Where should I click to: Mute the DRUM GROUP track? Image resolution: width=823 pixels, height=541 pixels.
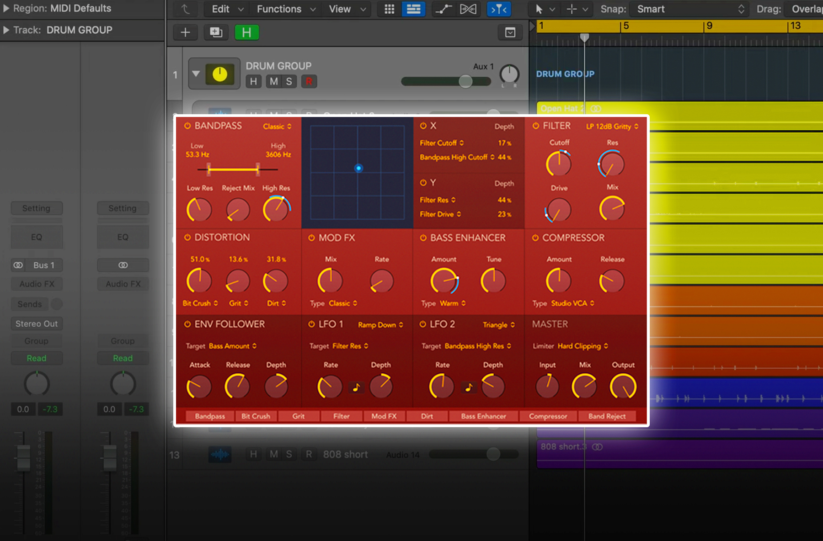tap(273, 81)
